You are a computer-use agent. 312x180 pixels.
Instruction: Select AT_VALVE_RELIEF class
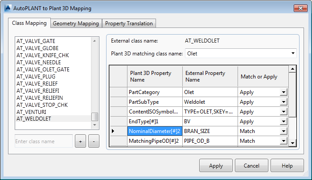coord(53,83)
